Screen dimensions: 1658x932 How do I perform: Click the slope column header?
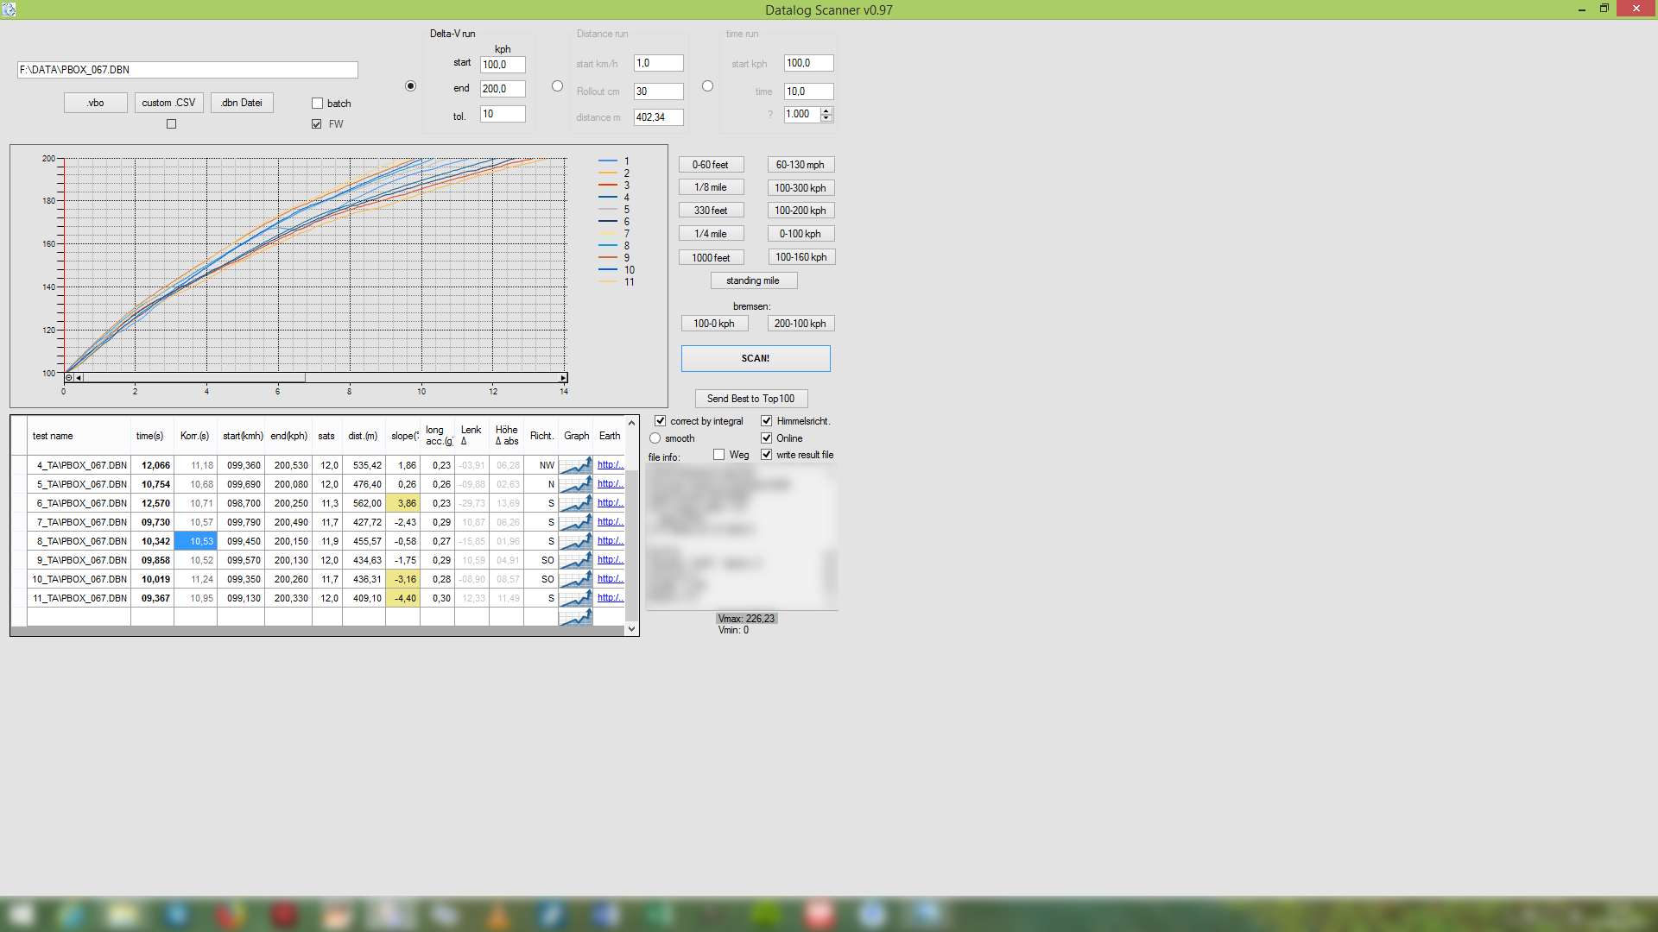[403, 436]
